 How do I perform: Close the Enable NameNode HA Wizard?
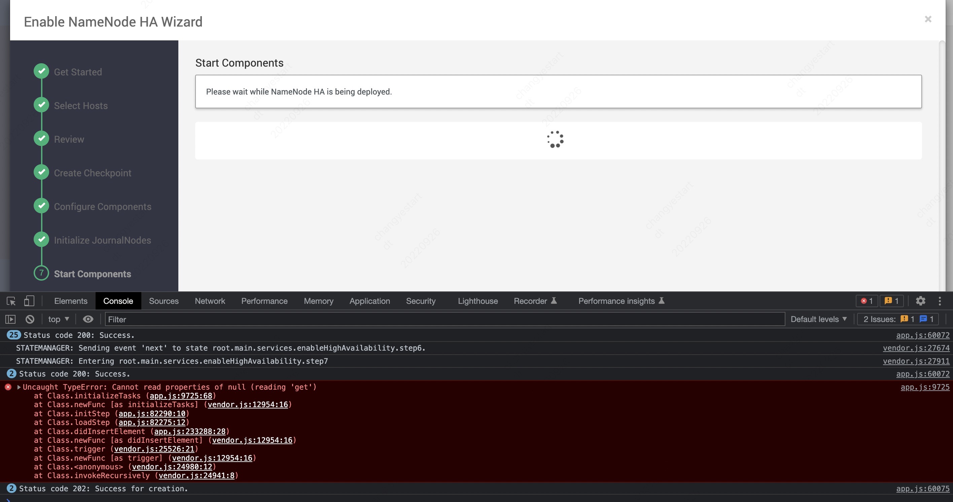(x=928, y=19)
